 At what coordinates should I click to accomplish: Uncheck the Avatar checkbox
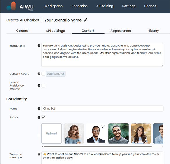pos(43,117)
